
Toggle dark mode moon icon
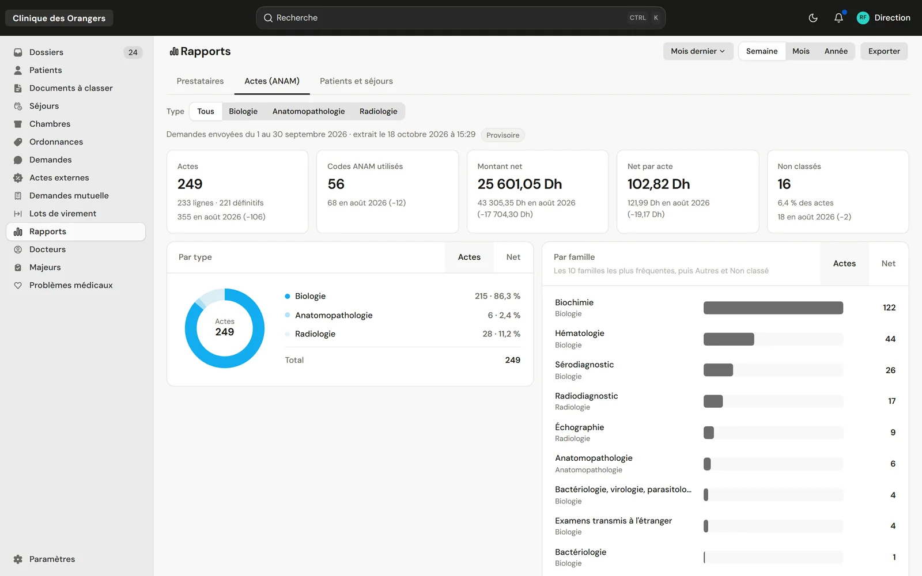(x=813, y=18)
